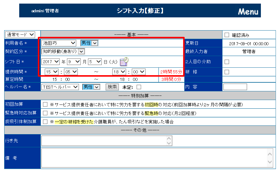Open the start hour 15 dropdown
Viewport: 278px width, 171px height.
point(51,72)
